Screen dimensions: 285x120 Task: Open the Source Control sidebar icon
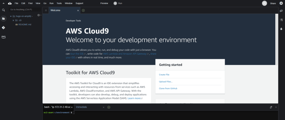[x=4, y=27]
